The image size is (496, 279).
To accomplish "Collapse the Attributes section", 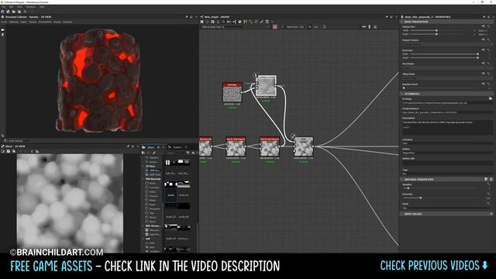I will point(401,94).
